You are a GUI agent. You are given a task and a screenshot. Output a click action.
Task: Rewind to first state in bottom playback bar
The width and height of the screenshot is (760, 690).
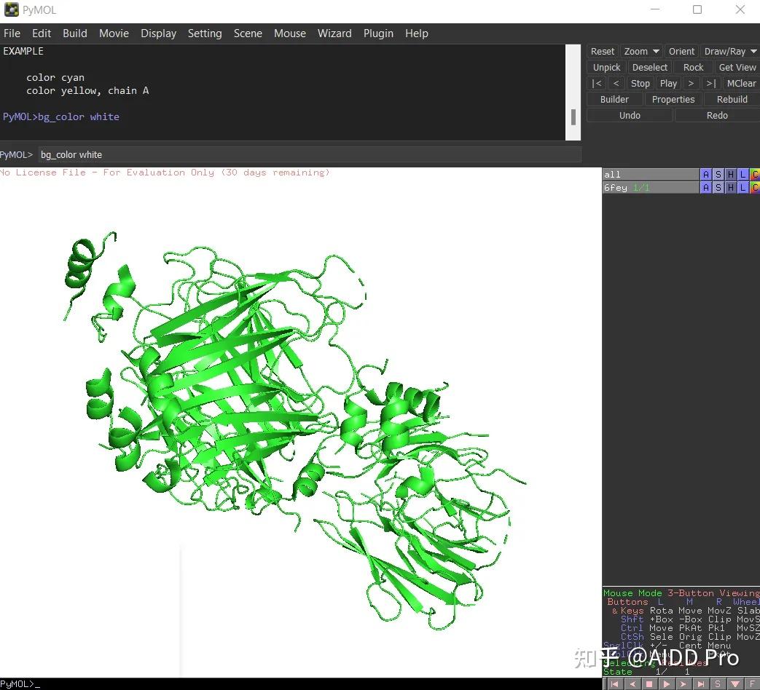pyautogui.click(x=614, y=683)
